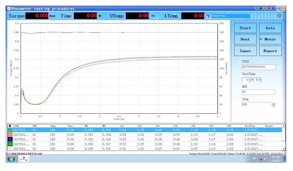Click the Temp field spinner arrows
The width and height of the screenshot is (293, 171).
tap(273, 105)
